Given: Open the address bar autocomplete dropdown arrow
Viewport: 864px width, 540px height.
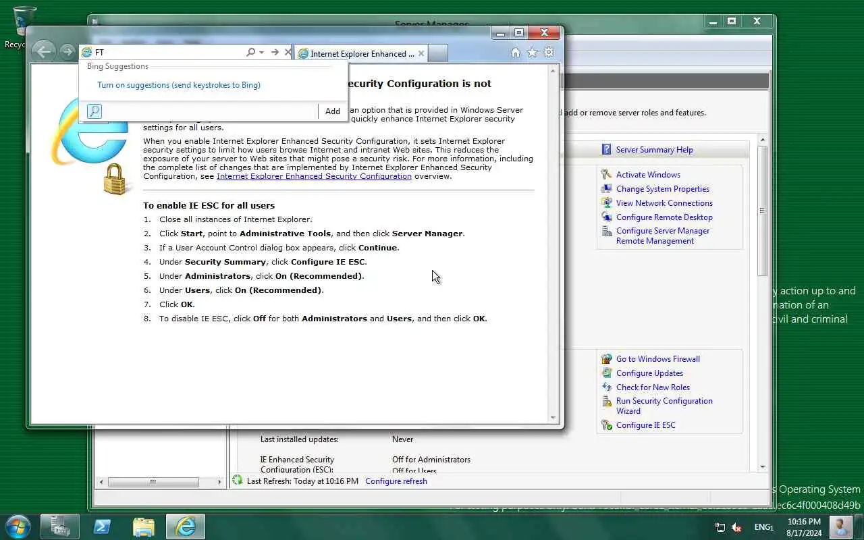Looking at the screenshot, I should pos(261,52).
